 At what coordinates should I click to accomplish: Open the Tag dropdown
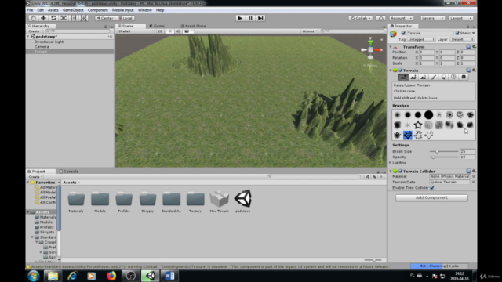(x=421, y=39)
